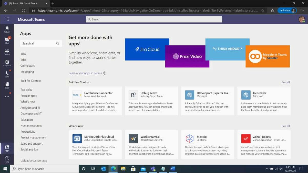Open File Explorer from taskbar
This screenshot has width=308, height=173.
click(123, 169)
